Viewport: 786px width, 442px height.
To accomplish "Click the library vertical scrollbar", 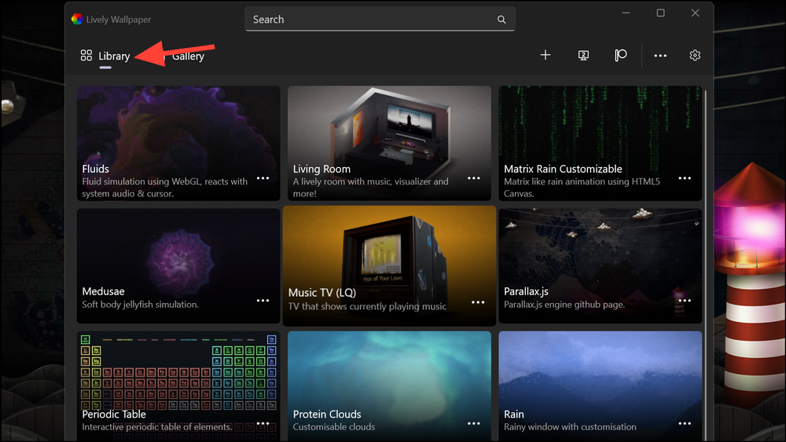I will click(x=705, y=236).
